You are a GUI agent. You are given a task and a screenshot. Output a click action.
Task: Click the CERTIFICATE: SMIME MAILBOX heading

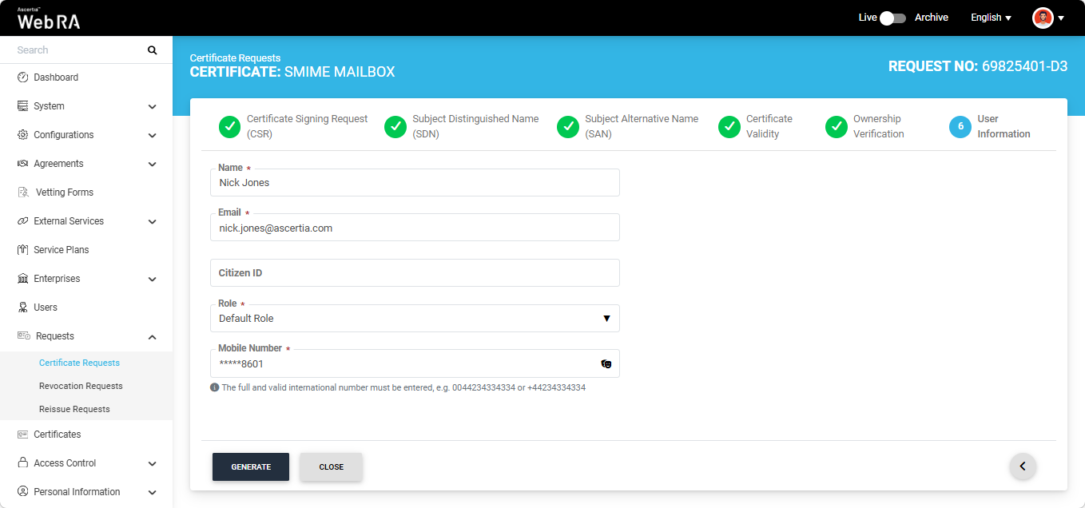coord(292,72)
